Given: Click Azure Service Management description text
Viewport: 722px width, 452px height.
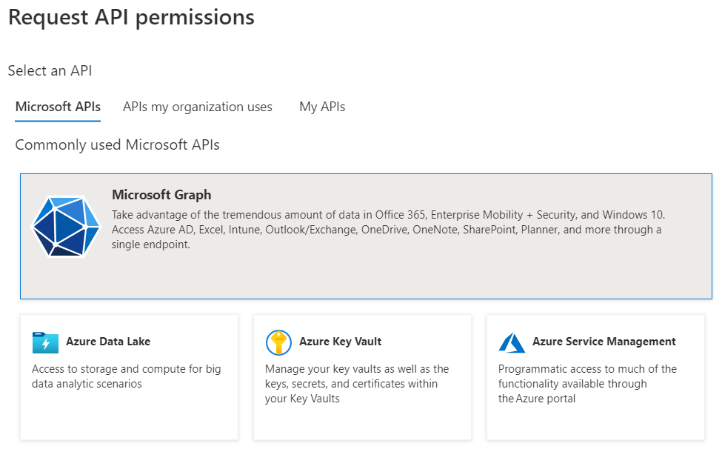Looking at the screenshot, I should coord(587,384).
